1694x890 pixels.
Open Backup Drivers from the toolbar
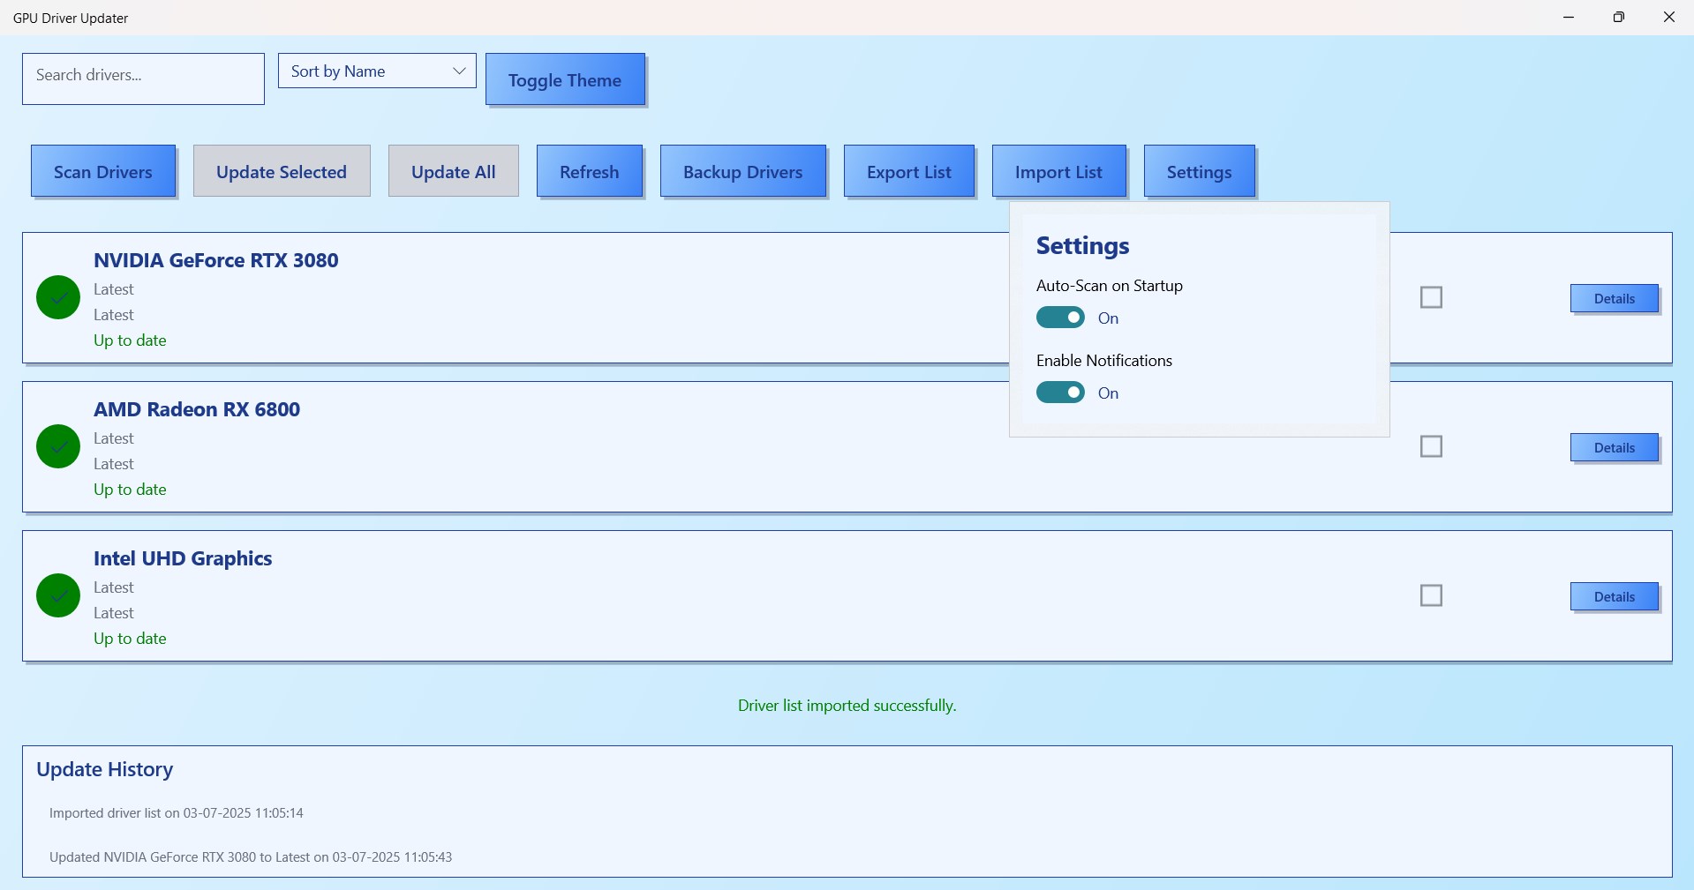coord(742,171)
